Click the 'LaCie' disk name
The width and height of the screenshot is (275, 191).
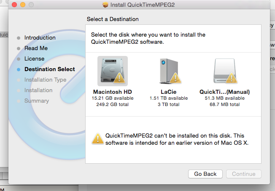pos(169,92)
